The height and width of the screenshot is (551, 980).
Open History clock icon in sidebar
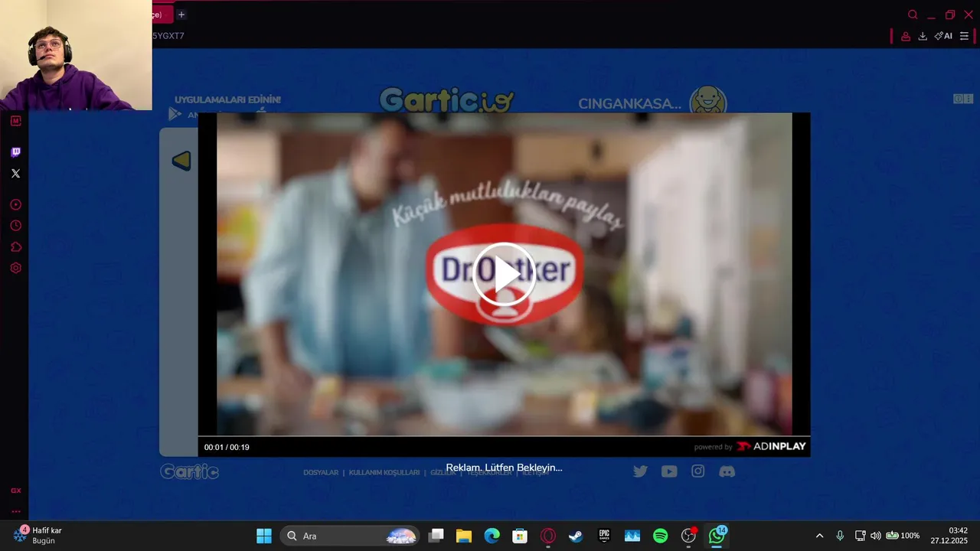click(15, 226)
